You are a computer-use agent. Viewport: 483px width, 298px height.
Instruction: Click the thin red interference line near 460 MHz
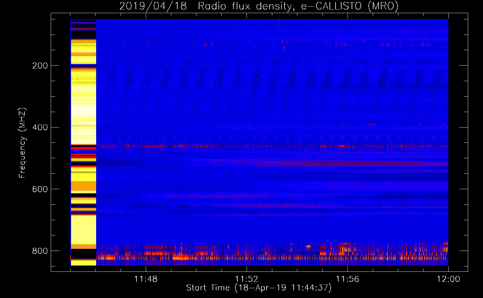tap(239, 146)
